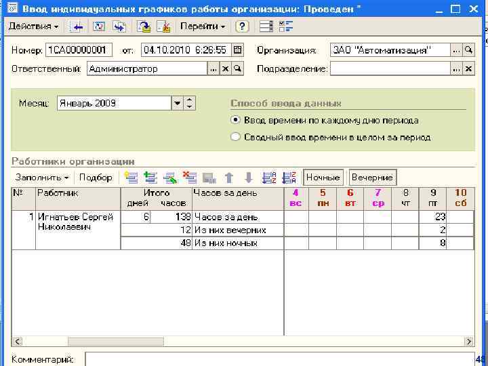Click the copy row icon with green plus
The image size is (488, 366).
pos(150,178)
